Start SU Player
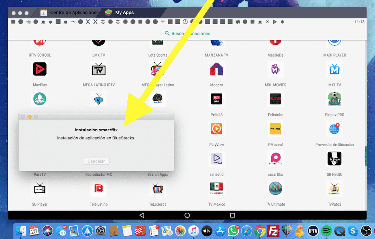The width and height of the screenshot is (375, 239). point(39,188)
